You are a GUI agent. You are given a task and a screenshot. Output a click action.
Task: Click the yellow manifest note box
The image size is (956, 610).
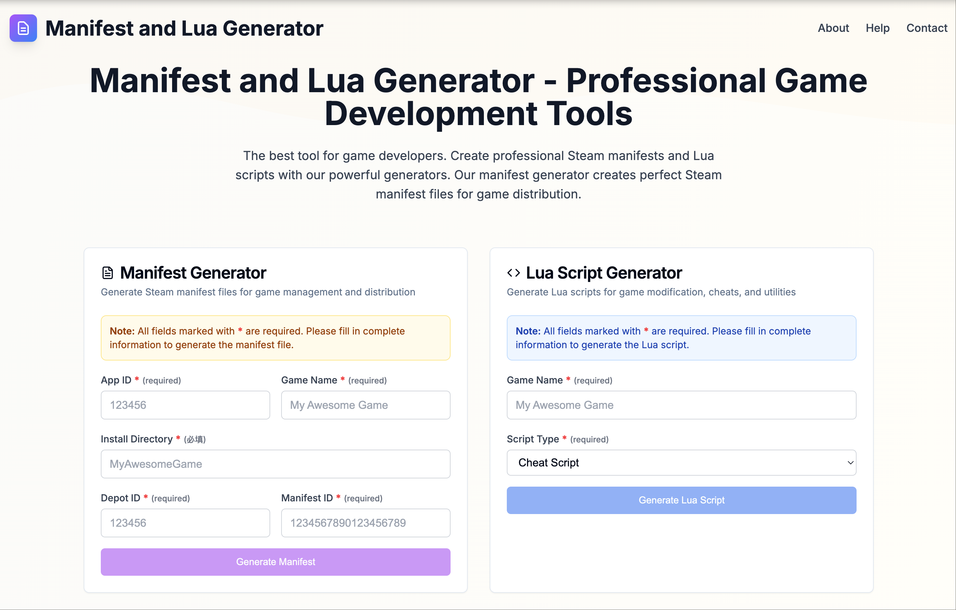click(276, 338)
